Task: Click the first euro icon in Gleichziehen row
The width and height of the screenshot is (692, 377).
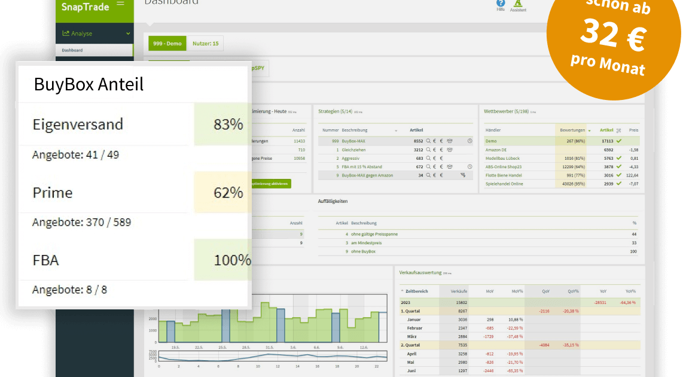Action: tap(435, 150)
